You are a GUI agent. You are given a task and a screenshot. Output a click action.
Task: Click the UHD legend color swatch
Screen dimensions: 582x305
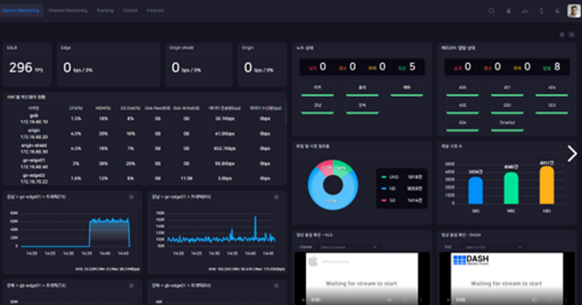(384, 177)
